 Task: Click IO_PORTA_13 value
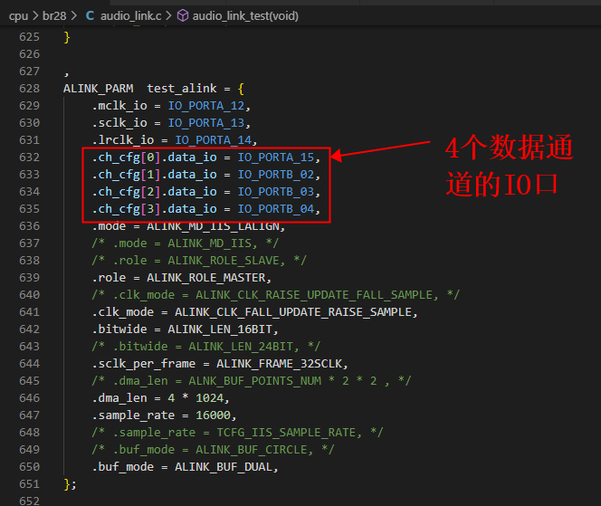tap(206, 123)
